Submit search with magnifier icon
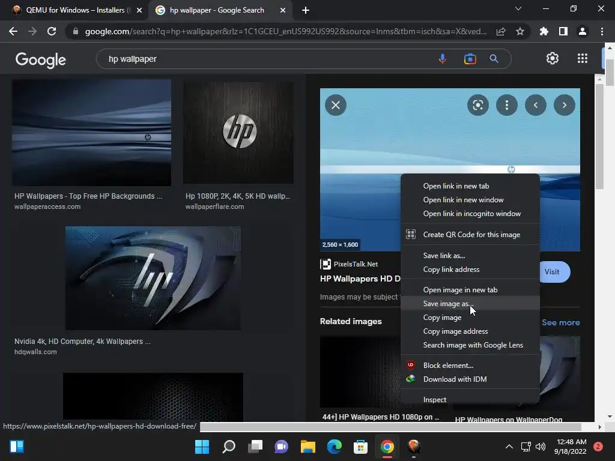The image size is (615, 461). [494, 59]
